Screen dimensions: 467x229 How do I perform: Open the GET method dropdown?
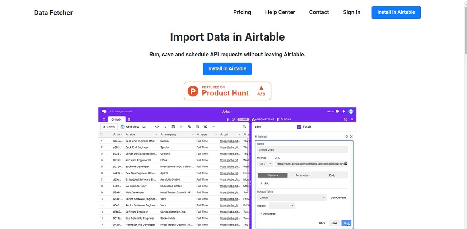point(265,164)
